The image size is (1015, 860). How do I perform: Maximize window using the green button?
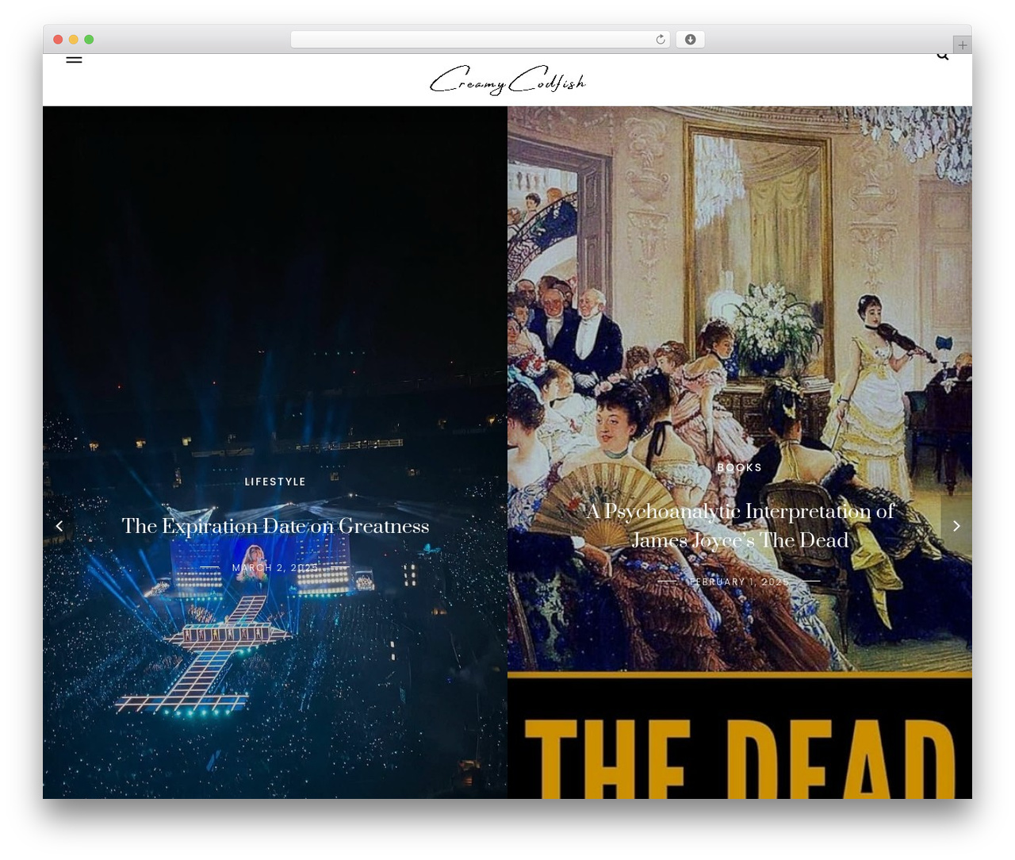(89, 40)
